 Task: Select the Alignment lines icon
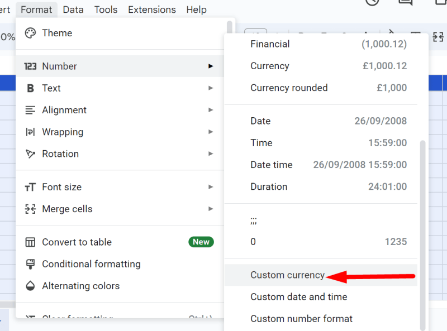click(31, 110)
